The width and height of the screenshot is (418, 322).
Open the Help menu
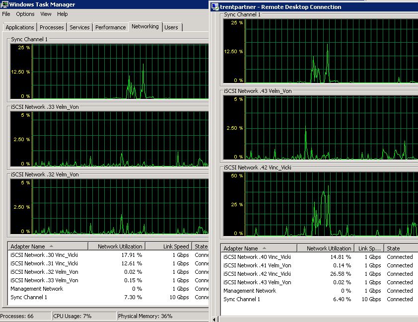pos(63,14)
